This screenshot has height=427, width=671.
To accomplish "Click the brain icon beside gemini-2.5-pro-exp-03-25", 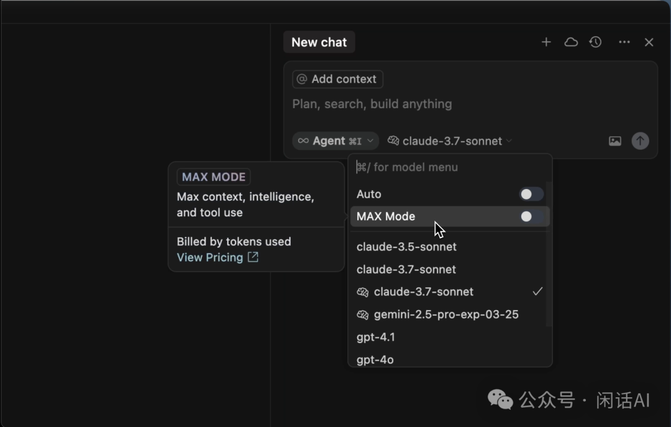I will pos(363,315).
